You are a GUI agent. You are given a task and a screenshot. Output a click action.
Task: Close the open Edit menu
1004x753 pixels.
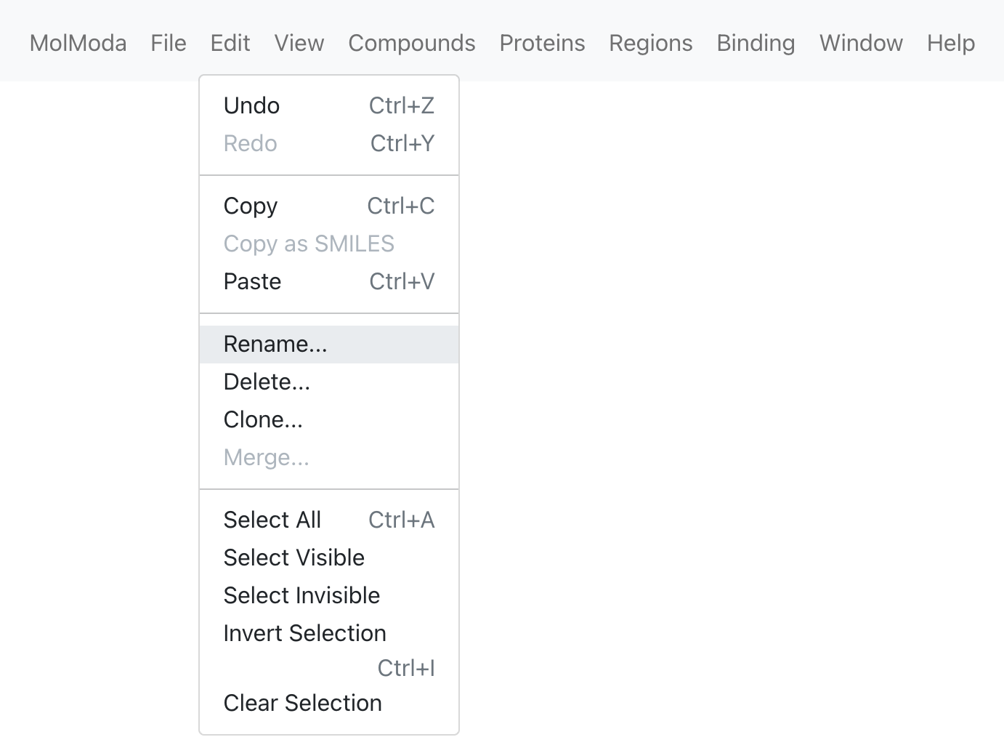[x=230, y=43]
